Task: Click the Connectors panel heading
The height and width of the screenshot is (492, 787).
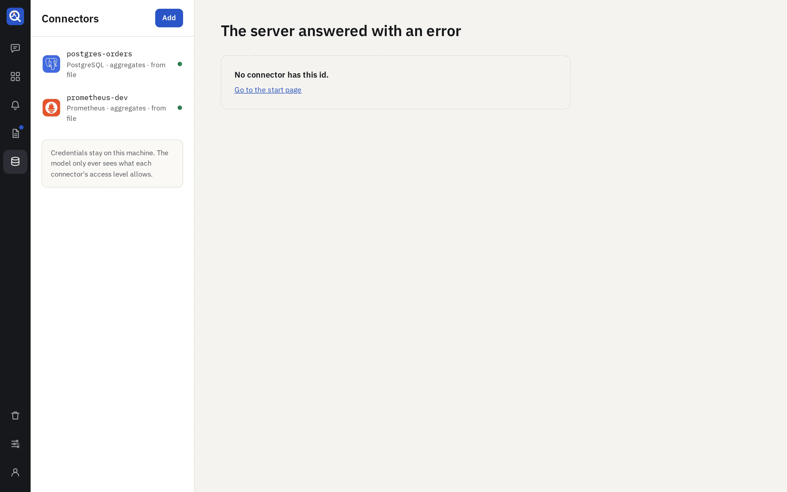Action: click(70, 19)
